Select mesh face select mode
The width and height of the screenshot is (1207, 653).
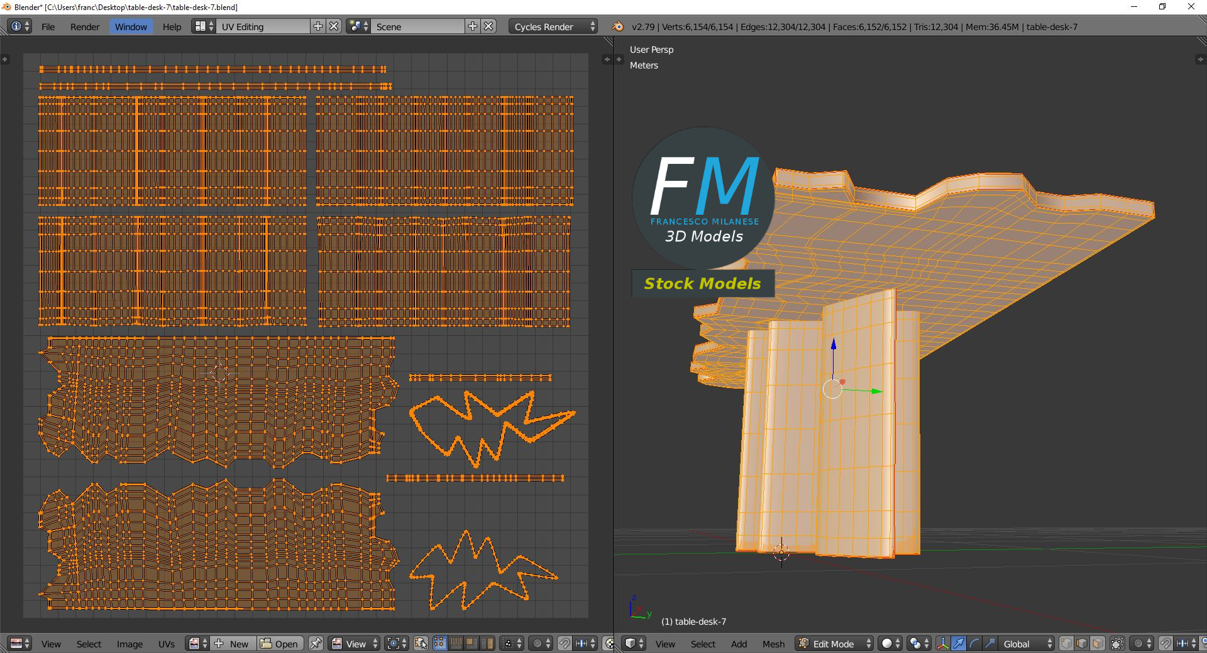(x=1098, y=644)
